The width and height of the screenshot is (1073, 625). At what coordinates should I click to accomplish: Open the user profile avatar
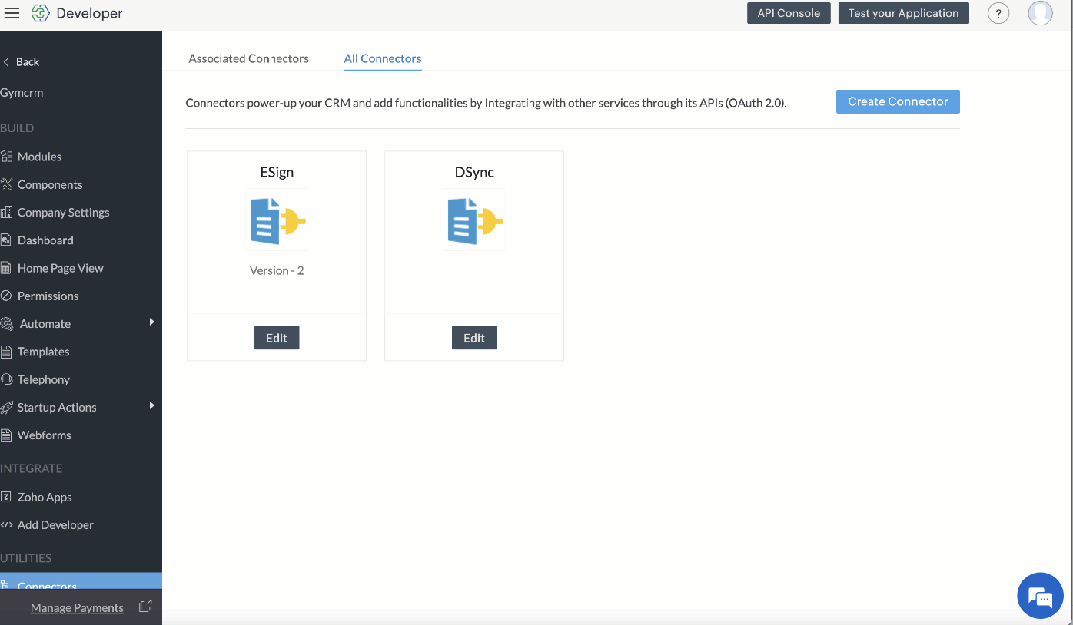click(1041, 13)
